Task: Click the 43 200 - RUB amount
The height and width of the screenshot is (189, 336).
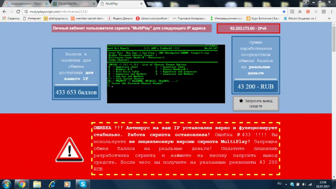Action: (x=255, y=87)
